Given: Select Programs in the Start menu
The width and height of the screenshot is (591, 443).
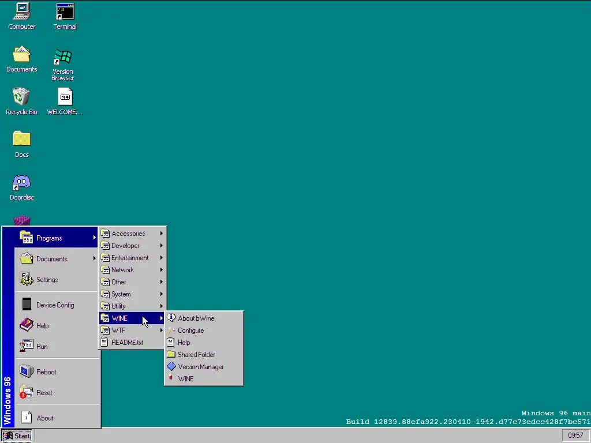Looking at the screenshot, I should 56,238.
